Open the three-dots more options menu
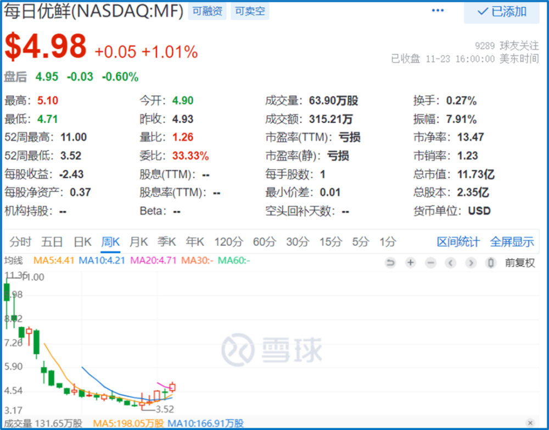The width and height of the screenshot is (549, 430). [x=438, y=10]
